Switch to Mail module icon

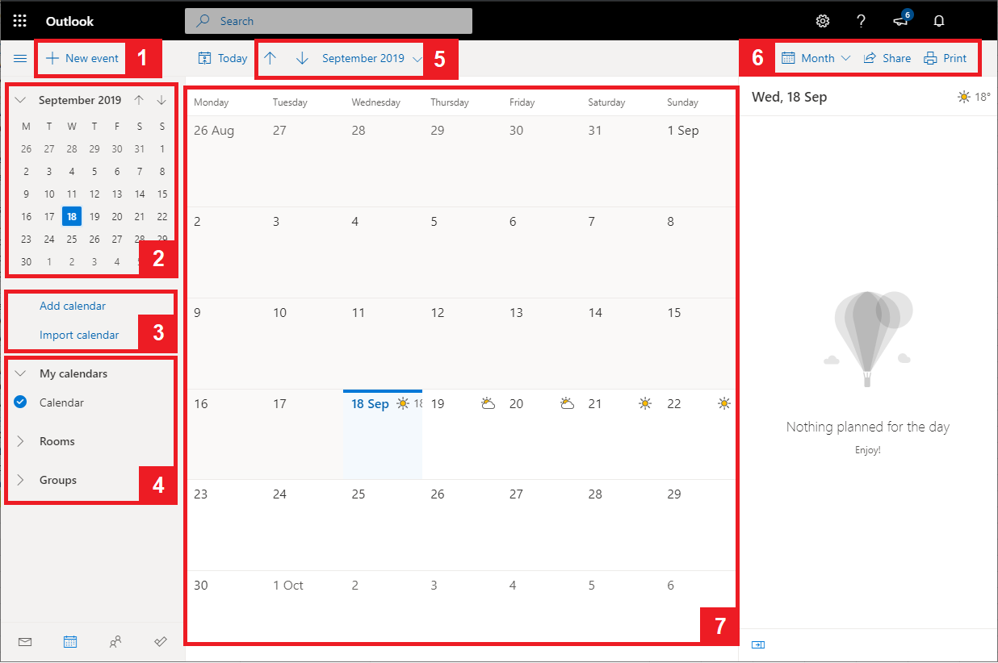tap(24, 642)
